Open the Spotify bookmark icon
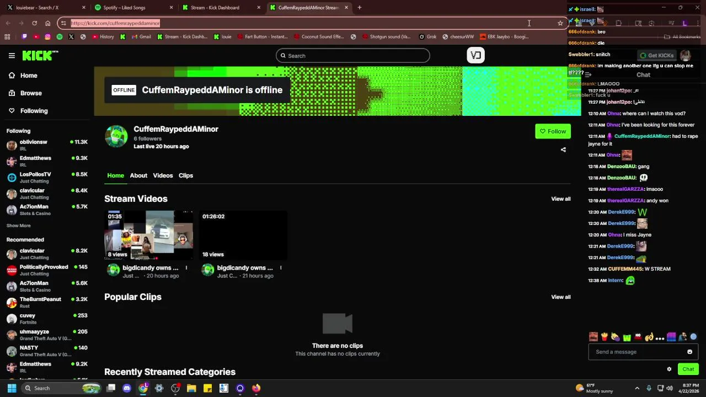The height and width of the screenshot is (397, 706). pos(60,37)
